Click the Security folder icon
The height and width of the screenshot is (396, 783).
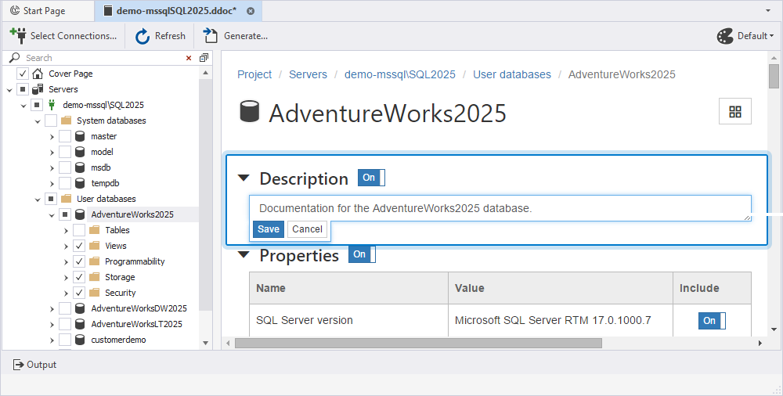click(x=95, y=293)
